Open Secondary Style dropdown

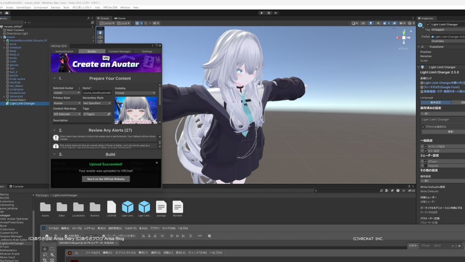(x=97, y=103)
